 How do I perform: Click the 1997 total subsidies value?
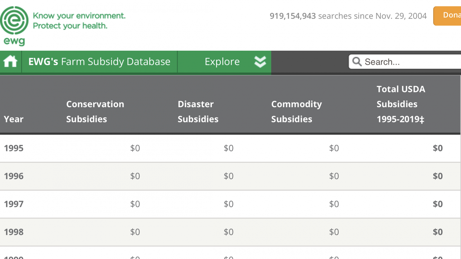point(438,204)
